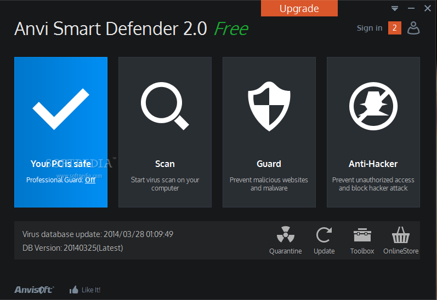This screenshot has width=437, height=300.
Task: Click the virus database update timestamp text
Action: [98, 234]
